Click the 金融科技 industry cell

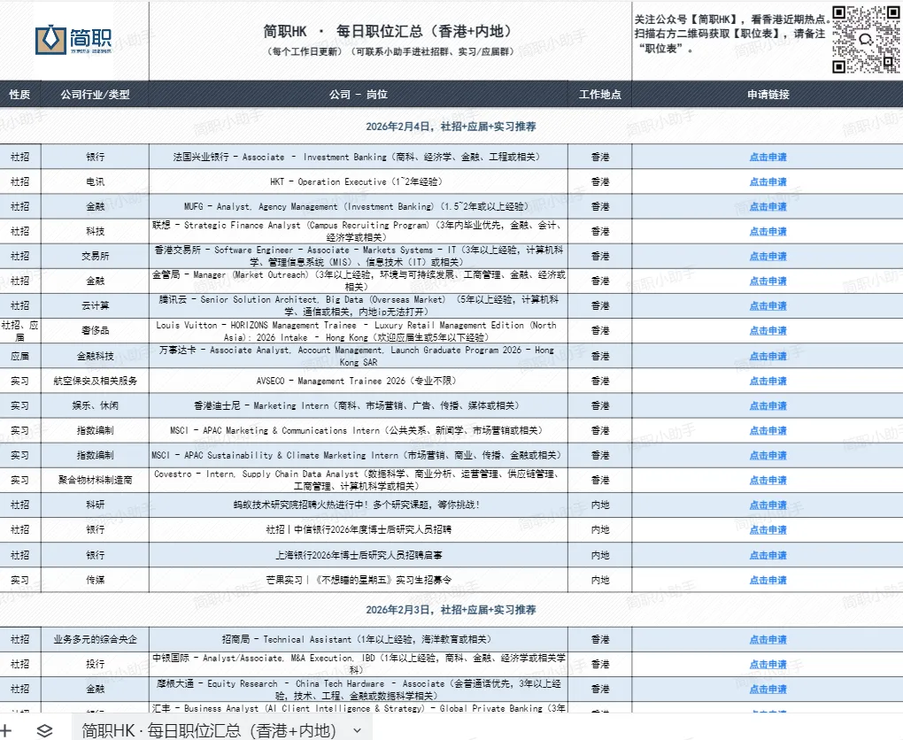95,356
